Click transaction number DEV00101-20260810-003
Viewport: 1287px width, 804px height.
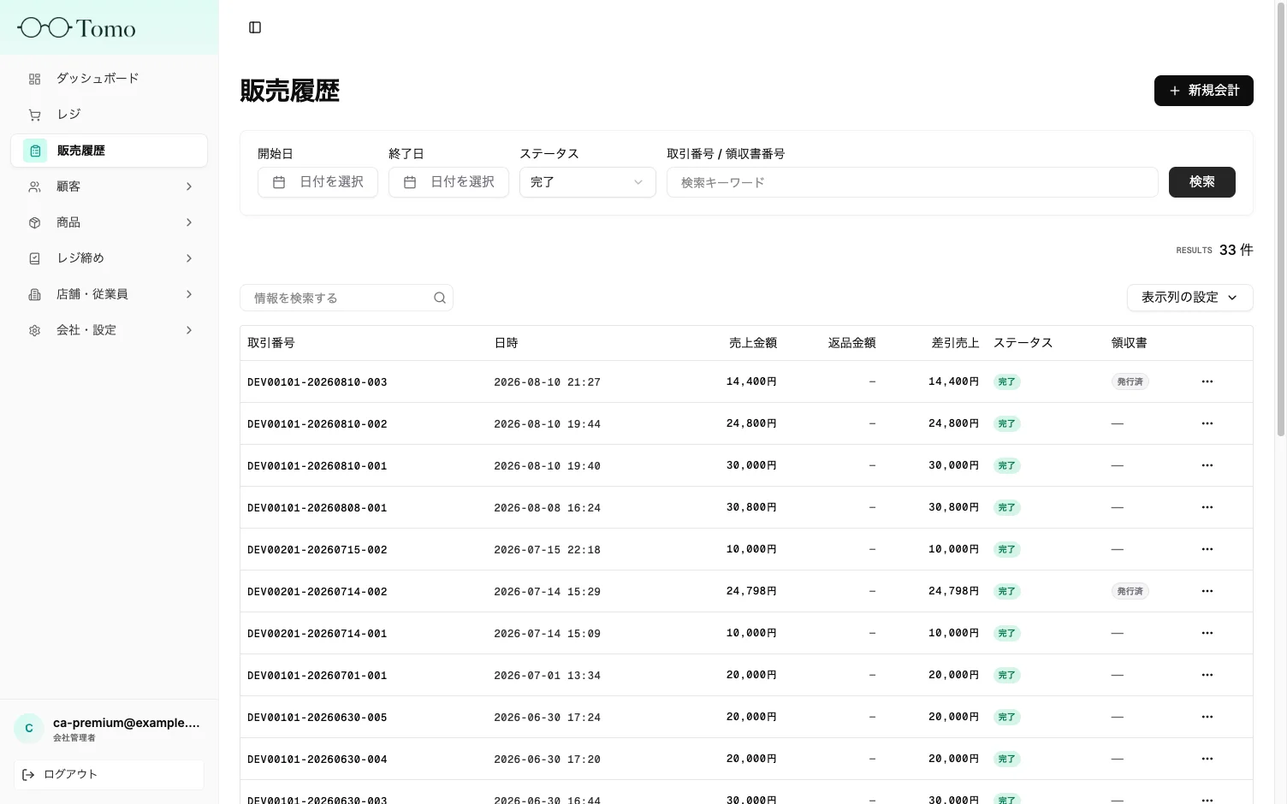[x=317, y=382]
